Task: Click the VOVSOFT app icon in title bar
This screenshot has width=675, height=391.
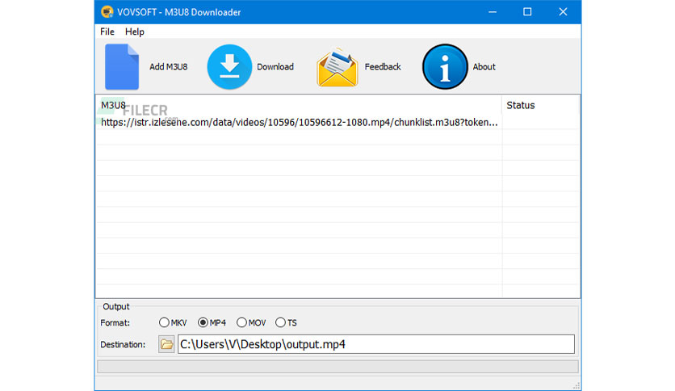Action: click(107, 11)
